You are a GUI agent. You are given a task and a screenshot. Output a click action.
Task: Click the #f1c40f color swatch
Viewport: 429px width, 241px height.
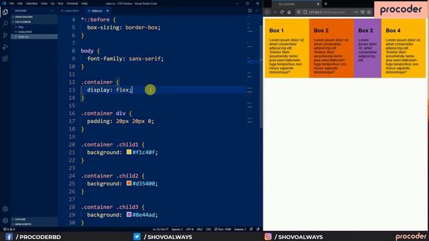tap(129, 152)
